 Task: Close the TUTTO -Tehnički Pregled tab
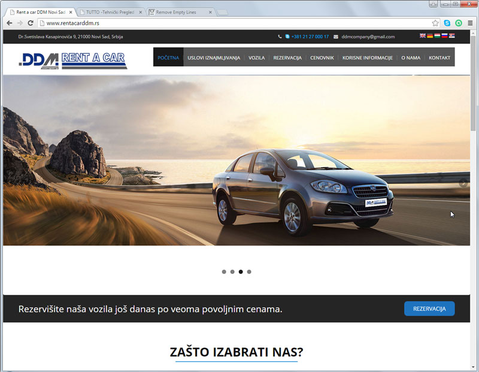pos(141,12)
